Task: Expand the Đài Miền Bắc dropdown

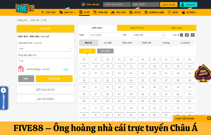Action: pyautogui.click(x=149, y=35)
